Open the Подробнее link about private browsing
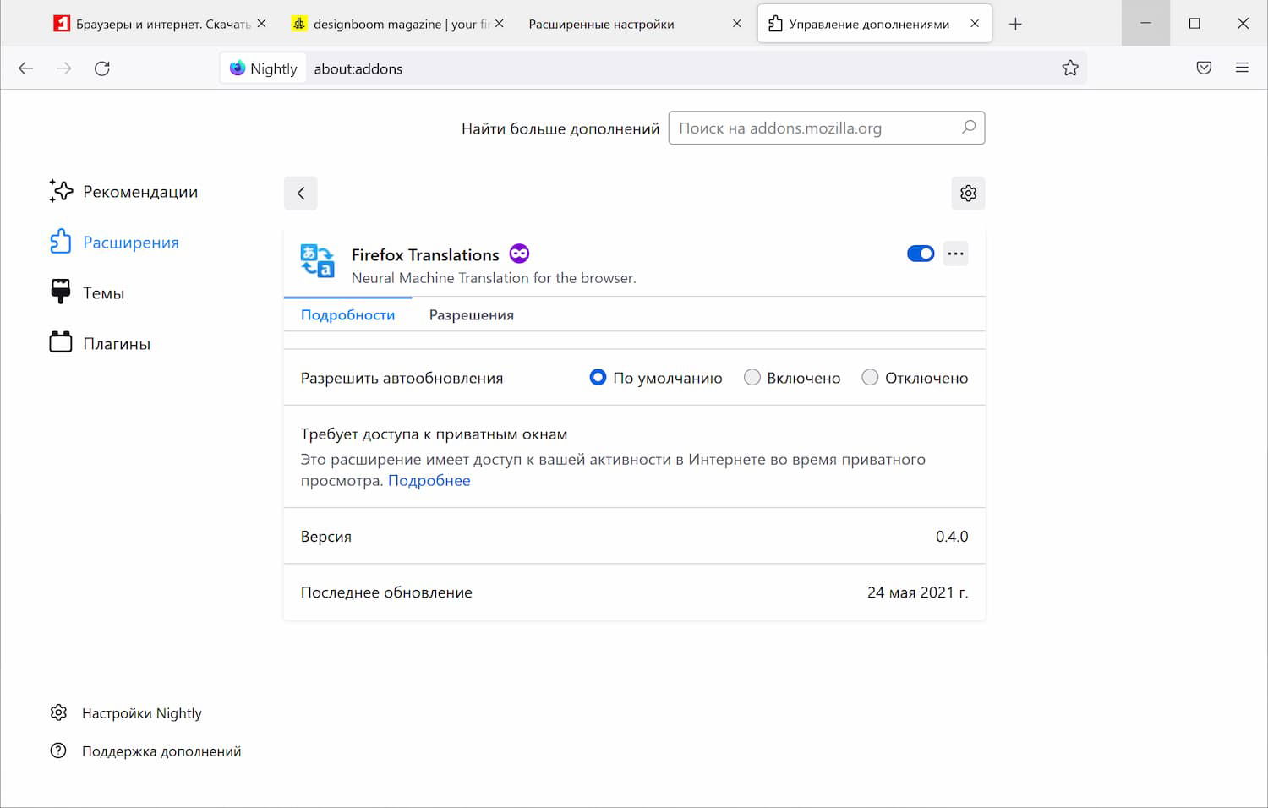This screenshot has width=1268, height=808. pyautogui.click(x=429, y=480)
